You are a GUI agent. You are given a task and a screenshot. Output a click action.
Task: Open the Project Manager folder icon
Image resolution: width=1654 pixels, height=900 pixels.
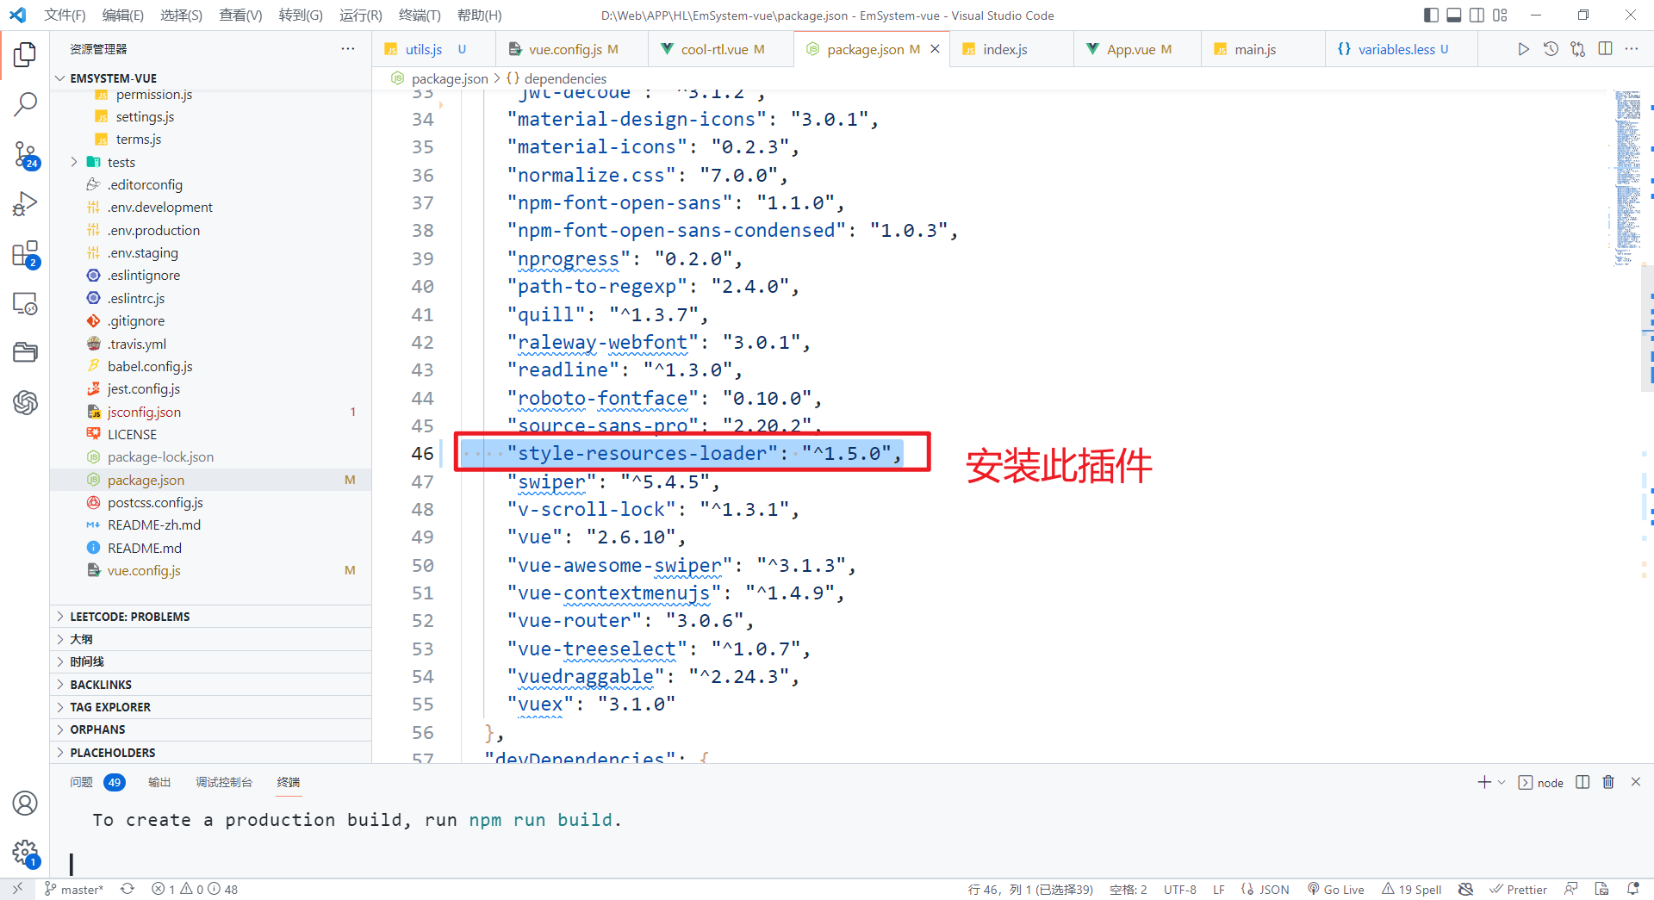click(25, 352)
